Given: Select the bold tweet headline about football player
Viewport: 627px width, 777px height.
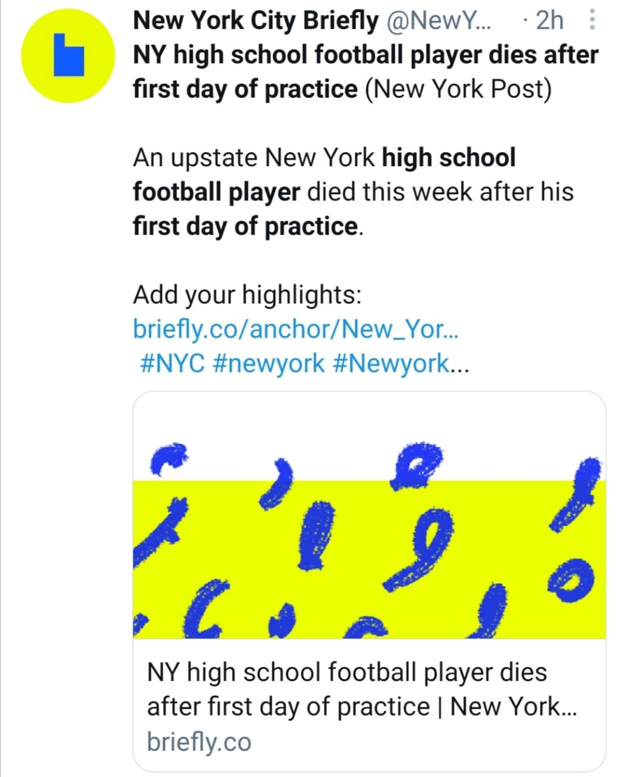Looking at the screenshot, I should (x=365, y=55).
